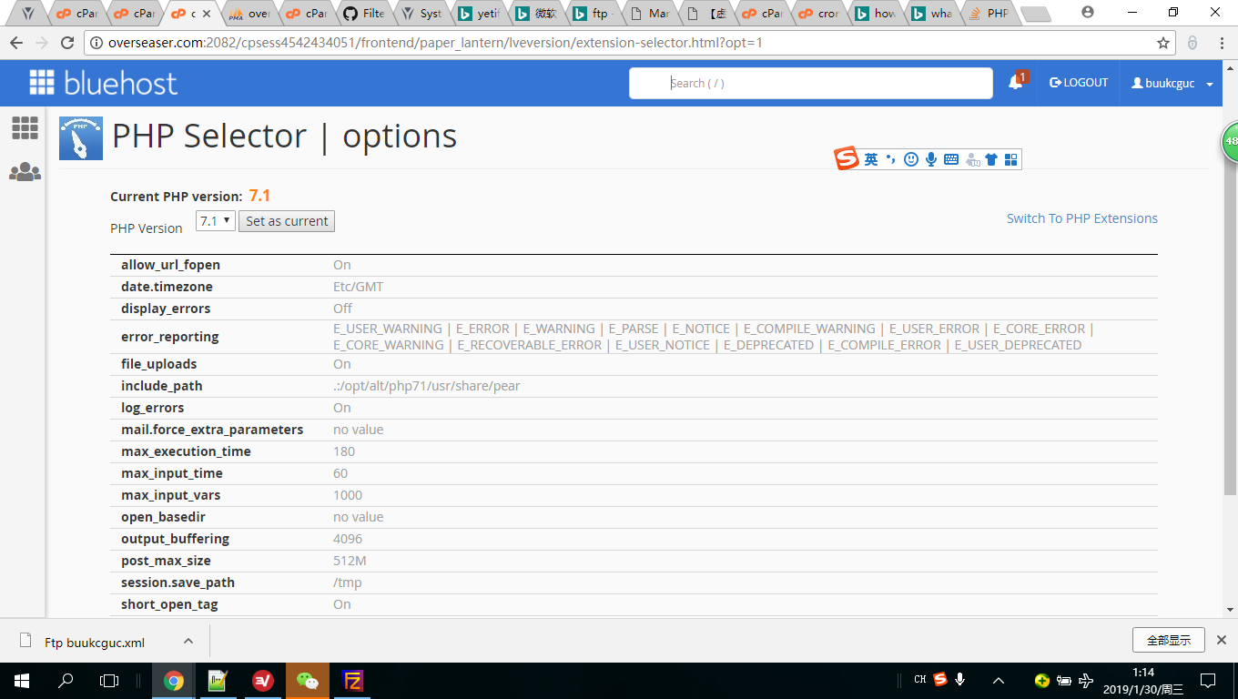Click the date.timezone value Etc/GMT

click(358, 287)
